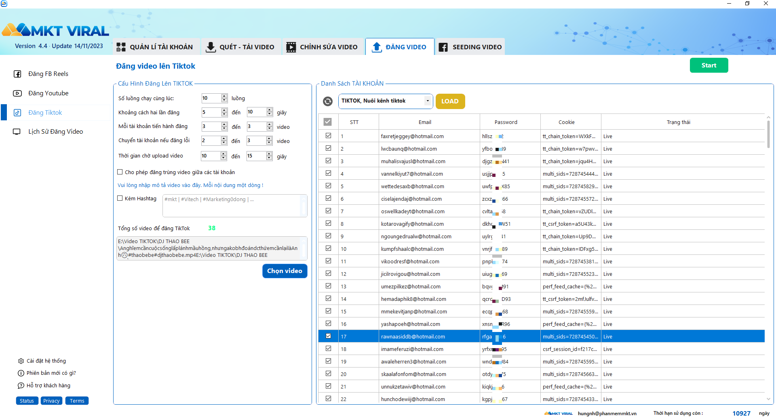Increase the Số luồng chạy cùng lúc value
The height and width of the screenshot is (418, 776).
(x=224, y=96)
